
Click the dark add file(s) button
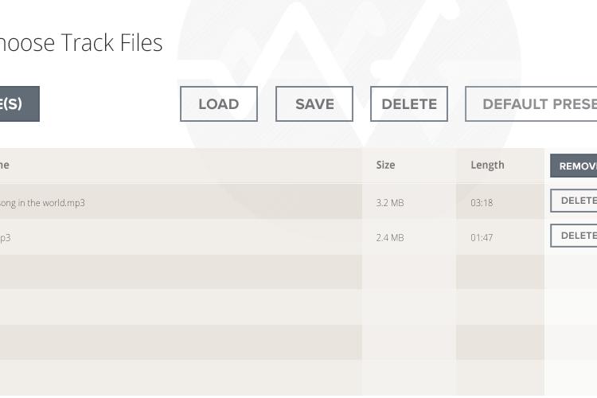(19, 104)
